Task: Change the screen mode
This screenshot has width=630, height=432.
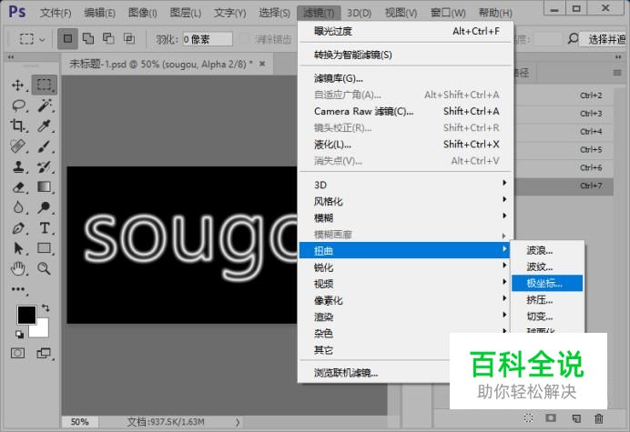Action: (44, 353)
